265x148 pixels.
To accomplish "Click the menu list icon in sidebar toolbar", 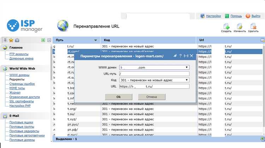I will pos(5,40).
